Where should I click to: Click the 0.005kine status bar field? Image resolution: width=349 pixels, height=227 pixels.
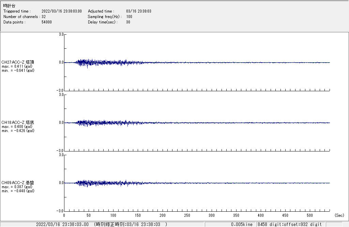point(241,224)
